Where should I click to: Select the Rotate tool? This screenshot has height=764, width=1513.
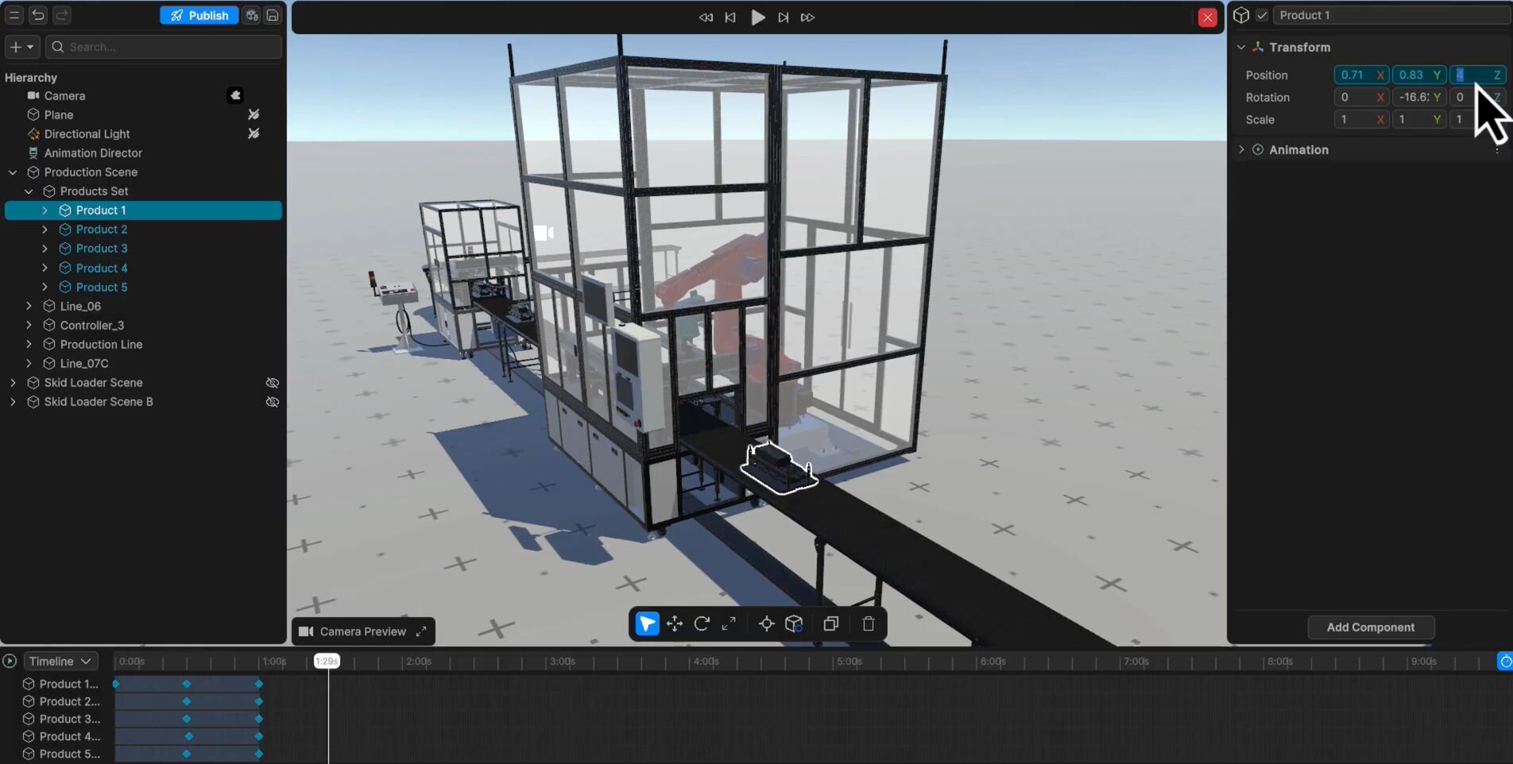[702, 623]
